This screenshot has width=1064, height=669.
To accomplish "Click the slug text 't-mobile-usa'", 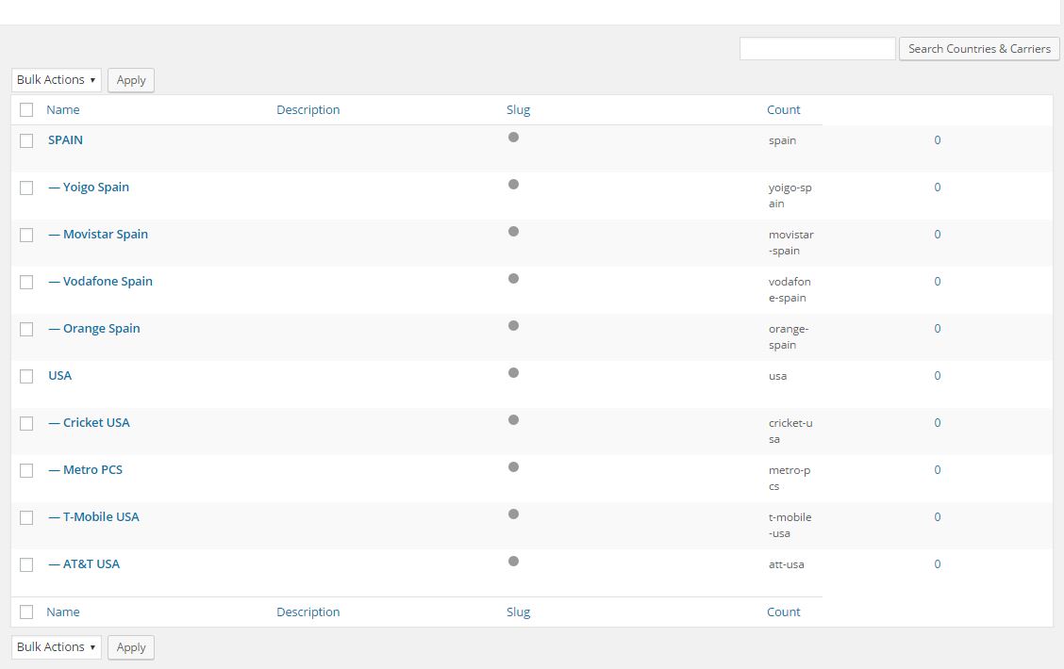I will pyautogui.click(x=790, y=525).
